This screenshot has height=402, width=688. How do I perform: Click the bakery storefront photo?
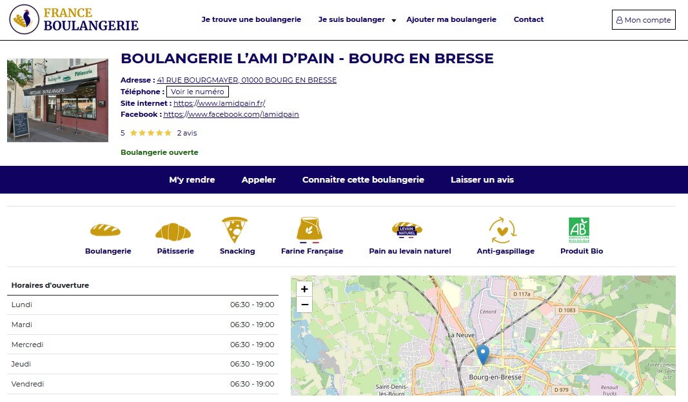coord(57,100)
